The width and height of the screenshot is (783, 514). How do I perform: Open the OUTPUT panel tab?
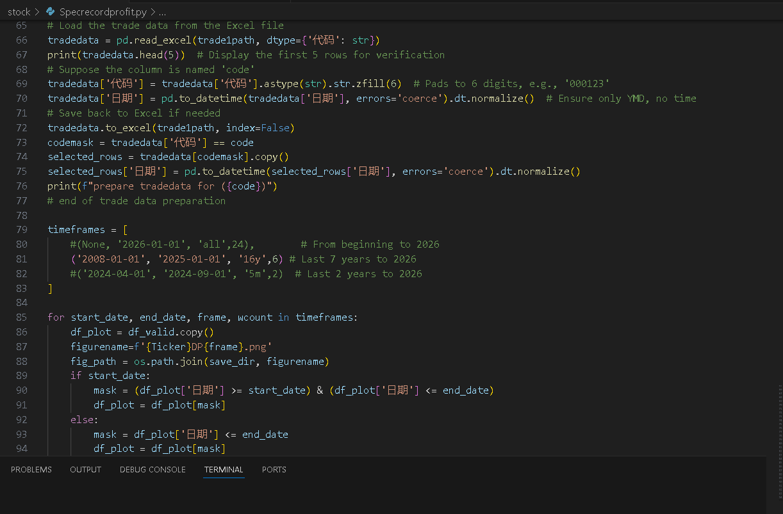(x=85, y=469)
